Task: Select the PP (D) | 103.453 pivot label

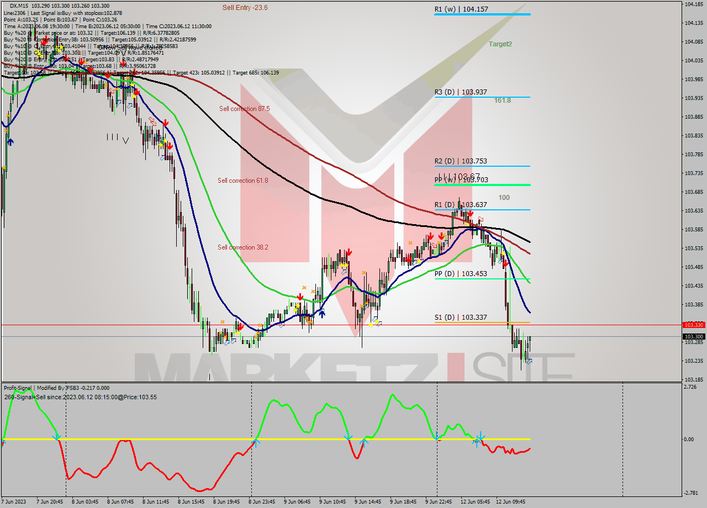Action: point(461,274)
